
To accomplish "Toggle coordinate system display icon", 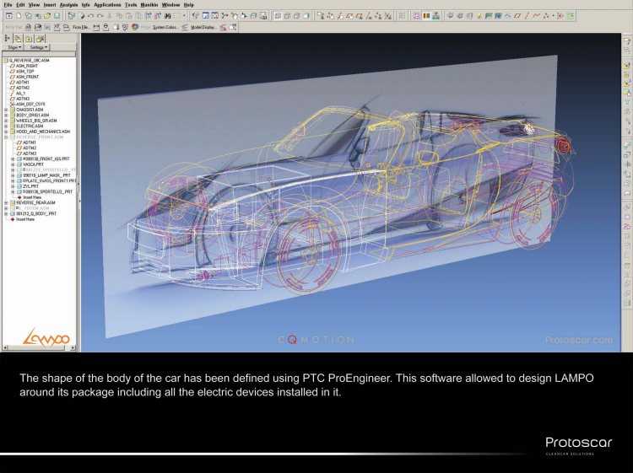I will pos(387,16).
